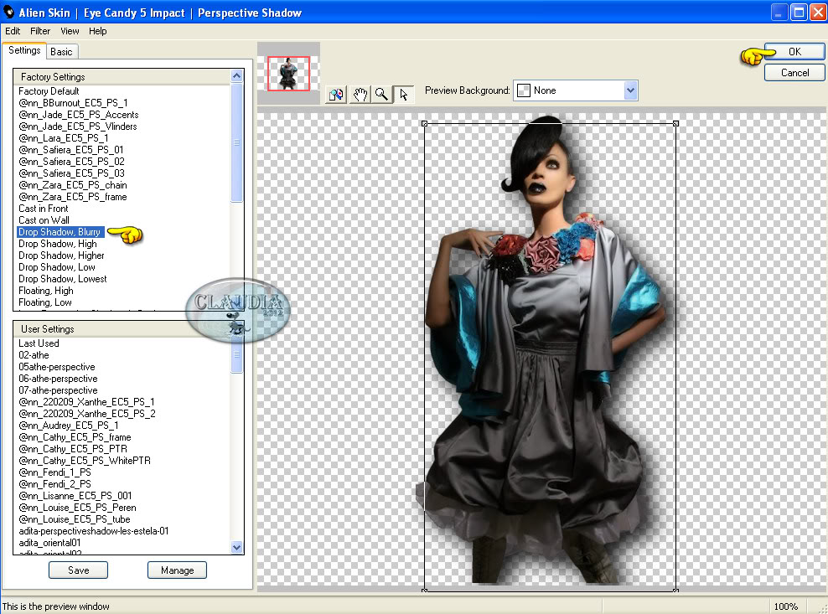The height and width of the screenshot is (614, 828).
Task: Select @nn_Fendi_1_PS setting
Action: [54, 472]
